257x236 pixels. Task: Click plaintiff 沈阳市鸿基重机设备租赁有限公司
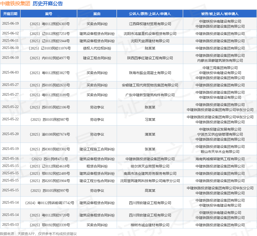click(150, 34)
